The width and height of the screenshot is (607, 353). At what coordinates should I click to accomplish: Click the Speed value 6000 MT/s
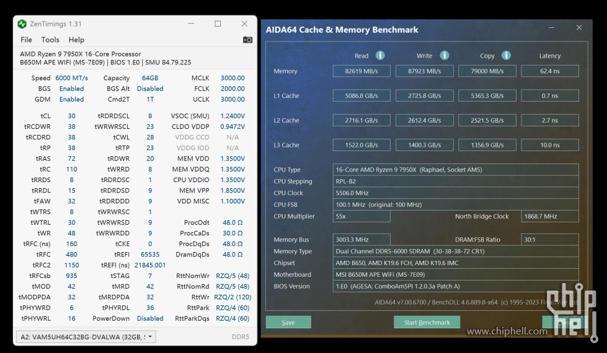click(72, 78)
